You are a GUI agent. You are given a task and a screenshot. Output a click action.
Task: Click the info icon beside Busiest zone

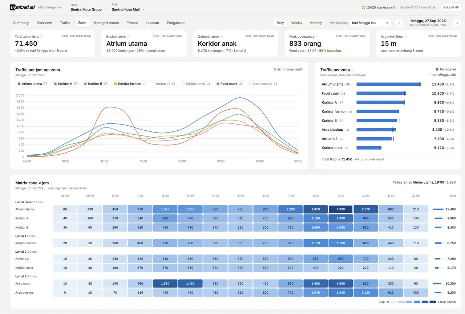pos(129,37)
